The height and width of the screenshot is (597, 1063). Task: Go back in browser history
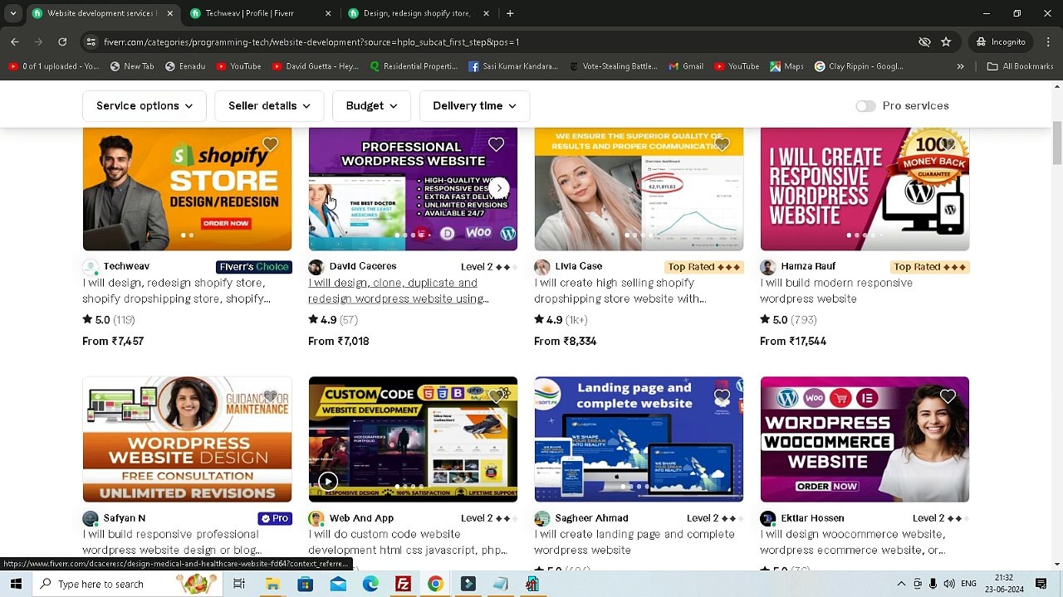click(x=15, y=41)
